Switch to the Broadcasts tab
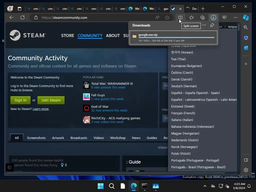The image size is (256, 192). (79, 138)
